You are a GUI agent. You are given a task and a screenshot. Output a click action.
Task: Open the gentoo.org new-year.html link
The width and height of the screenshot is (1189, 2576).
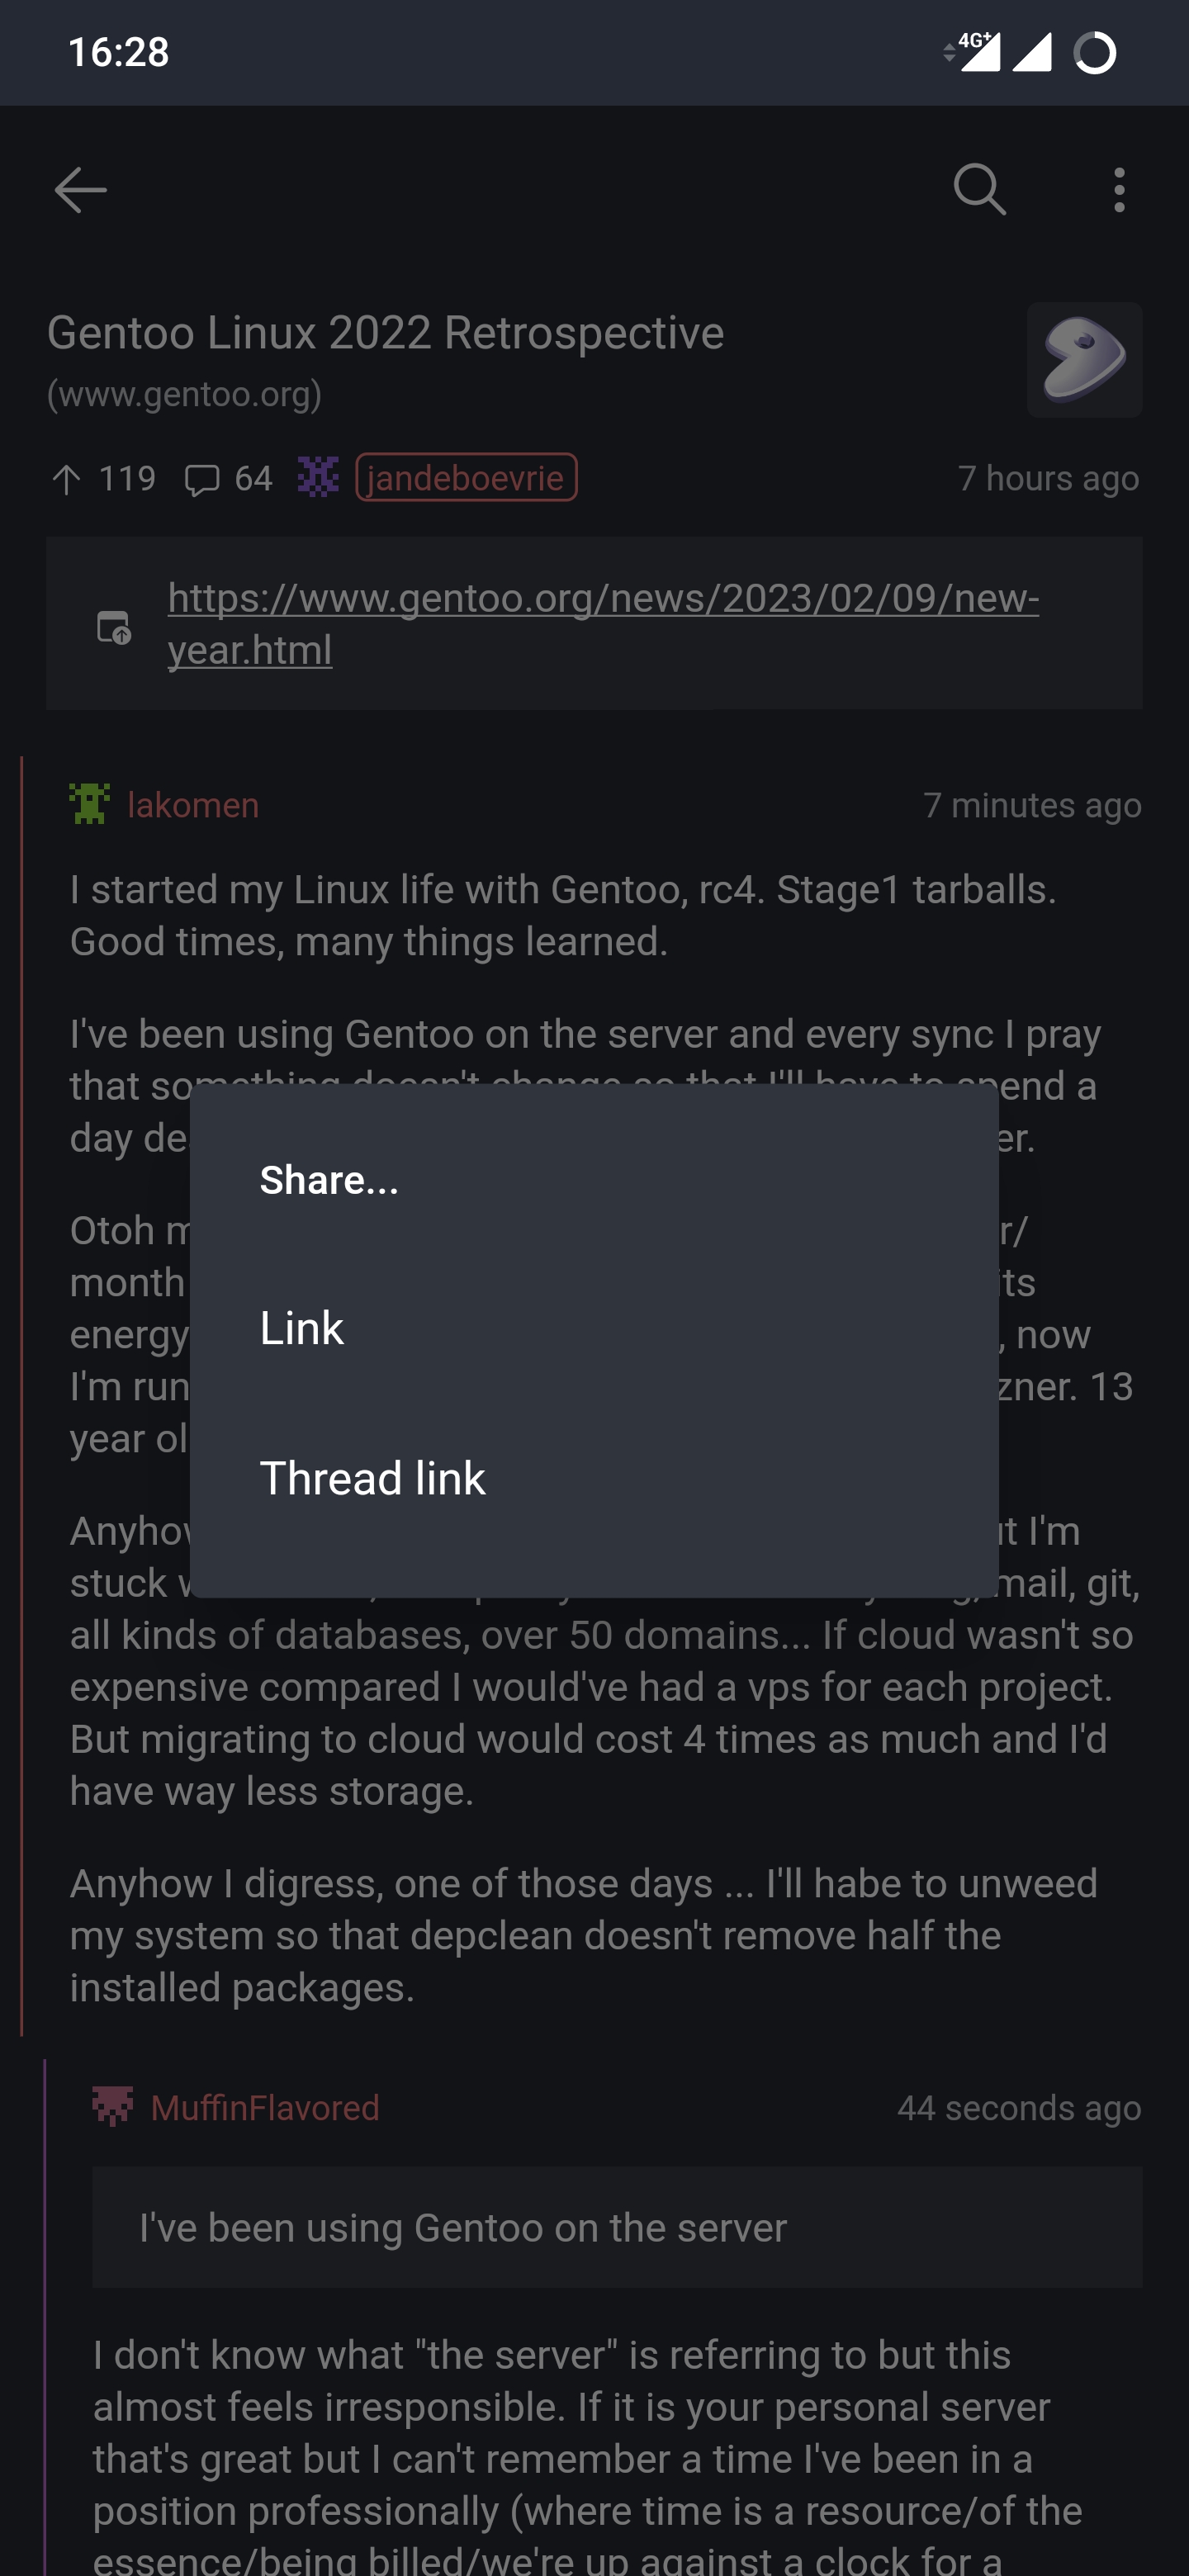click(603, 623)
